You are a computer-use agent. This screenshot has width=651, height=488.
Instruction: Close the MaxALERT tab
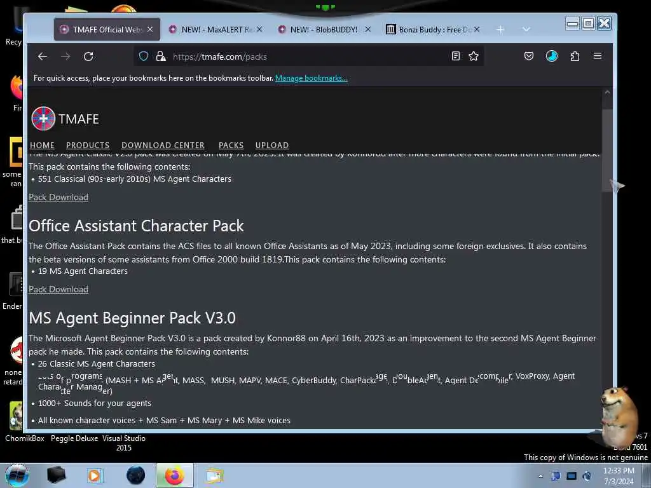coord(259,29)
